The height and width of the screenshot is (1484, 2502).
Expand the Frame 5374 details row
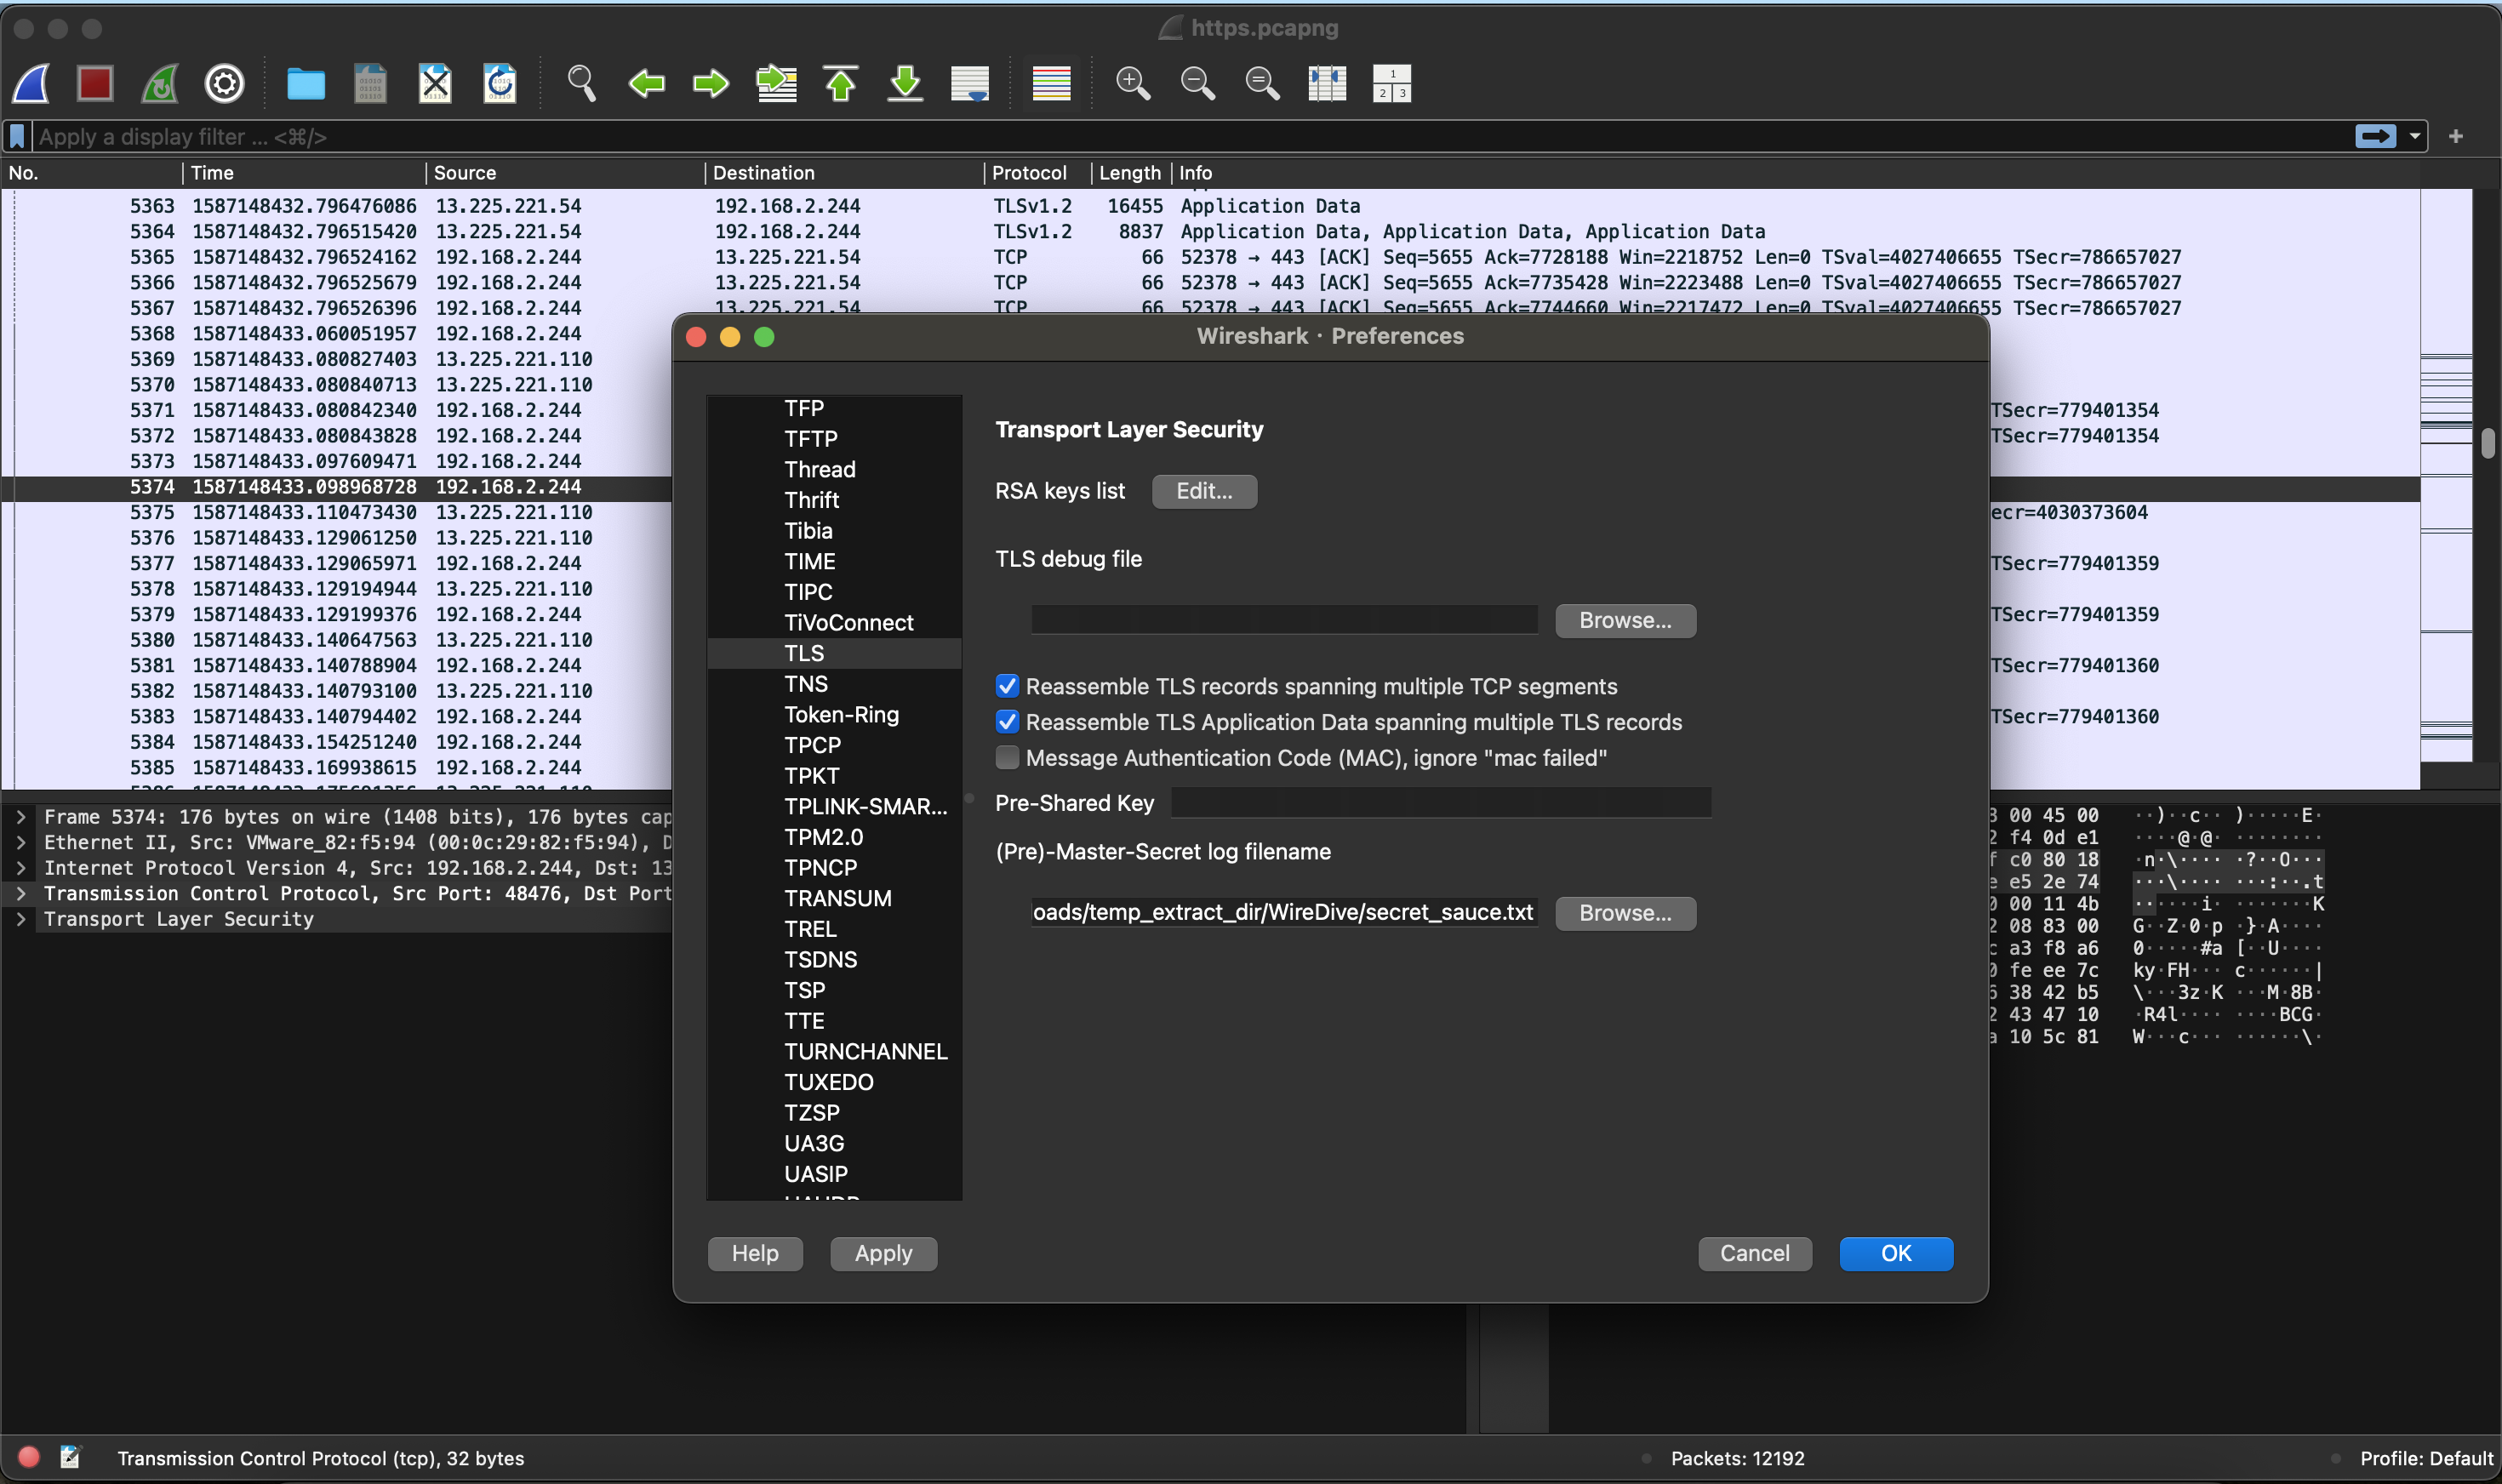21,817
